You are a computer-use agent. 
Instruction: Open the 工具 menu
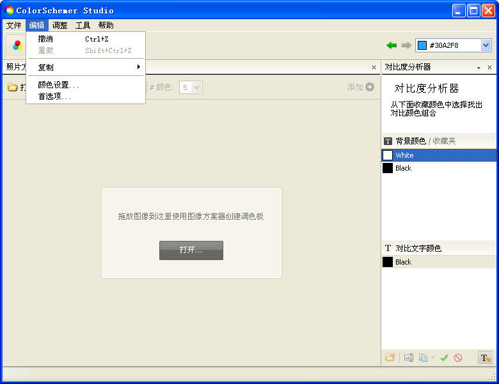tap(83, 25)
